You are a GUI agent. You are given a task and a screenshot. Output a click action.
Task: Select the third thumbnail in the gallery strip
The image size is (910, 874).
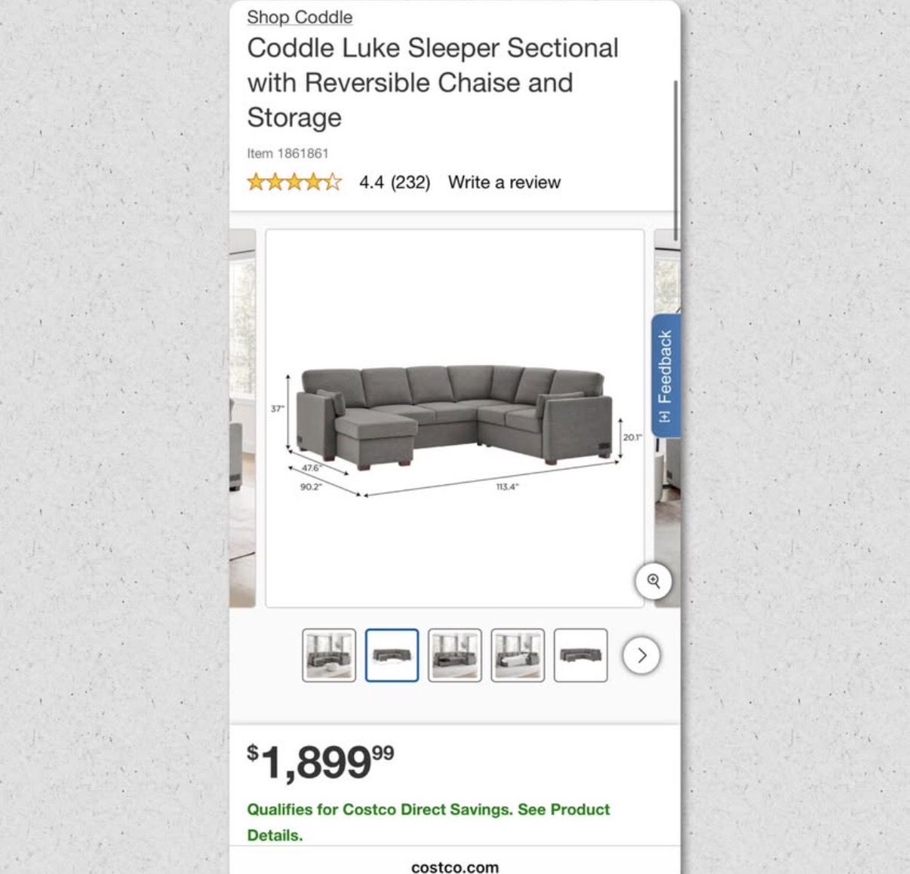[455, 655]
